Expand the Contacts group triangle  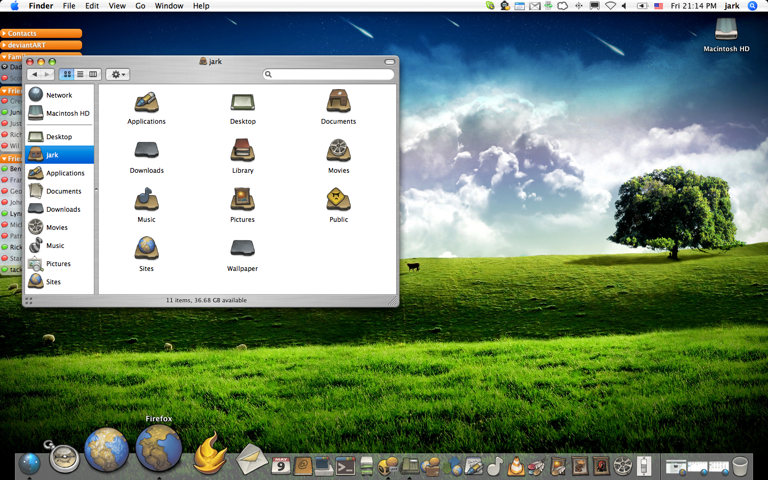click(4, 34)
